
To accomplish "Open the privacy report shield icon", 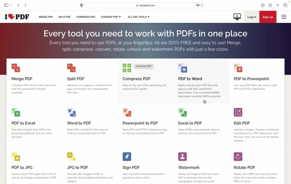I will pos(82,5).
